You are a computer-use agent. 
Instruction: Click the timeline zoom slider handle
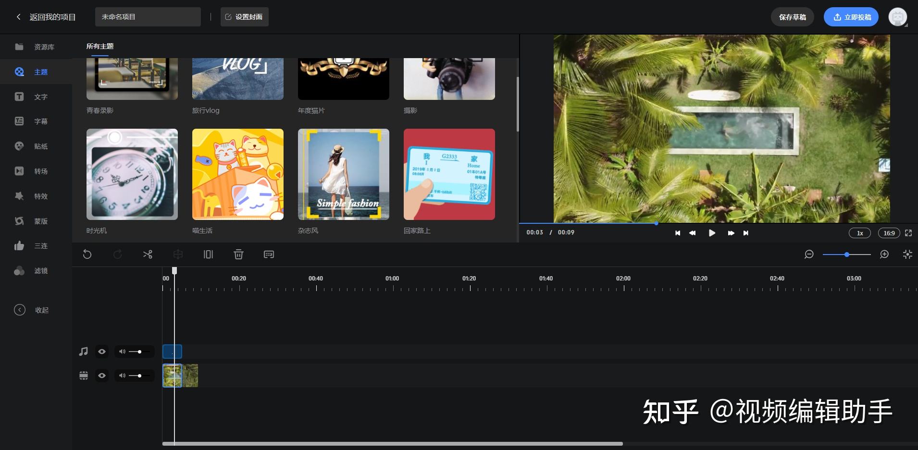pos(847,254)
